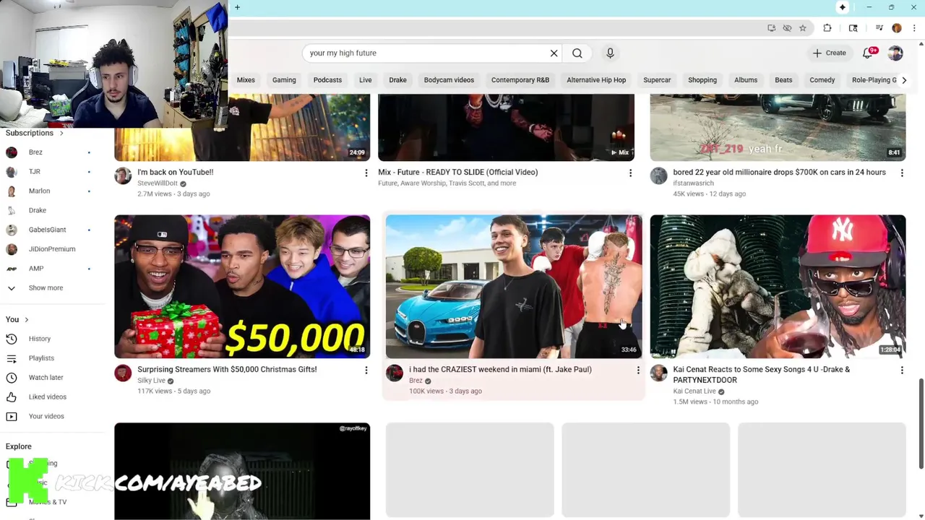The height and width of the screenshot is (520, 925).
Task: Open Kai Cenat Live channel link
Action: (694, 391)
